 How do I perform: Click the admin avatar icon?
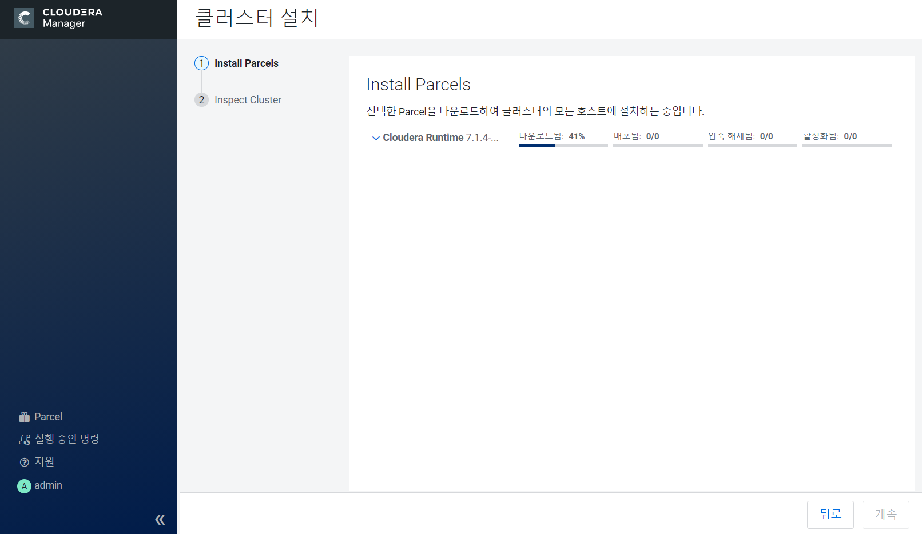[x=24, y=486]
